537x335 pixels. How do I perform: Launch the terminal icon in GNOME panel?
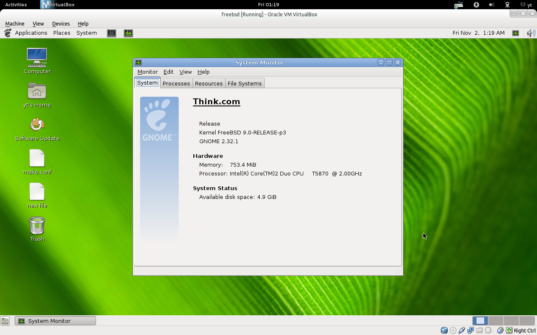112,33
